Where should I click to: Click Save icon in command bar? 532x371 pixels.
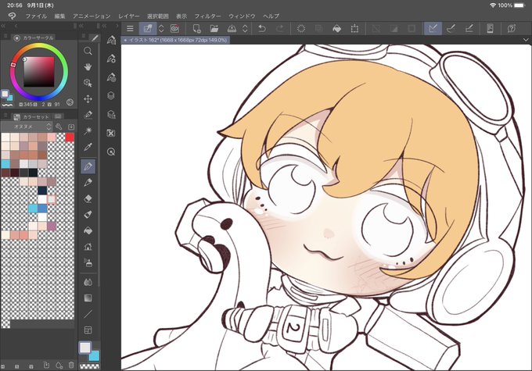tap(232, 28)
